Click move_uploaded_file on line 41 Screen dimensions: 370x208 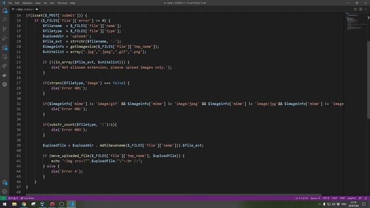[x=69, y=156]
